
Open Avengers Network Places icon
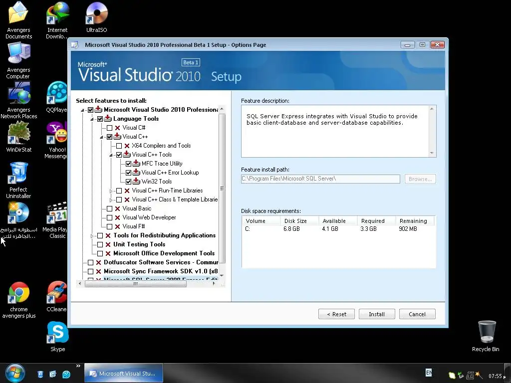(x=18, y=100)
